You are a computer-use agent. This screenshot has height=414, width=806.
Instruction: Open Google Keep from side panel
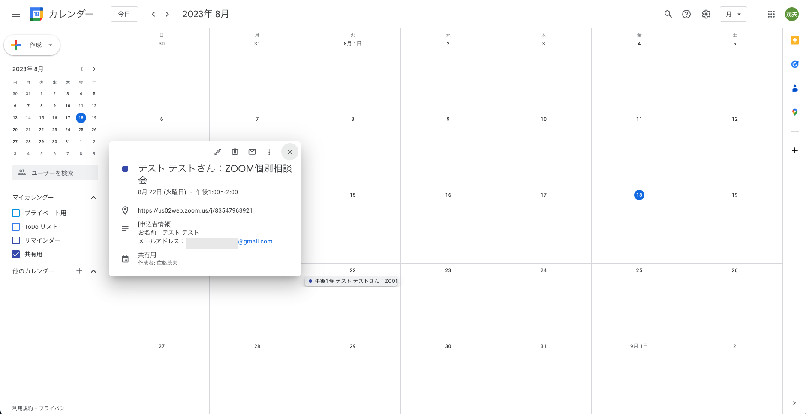794,40
